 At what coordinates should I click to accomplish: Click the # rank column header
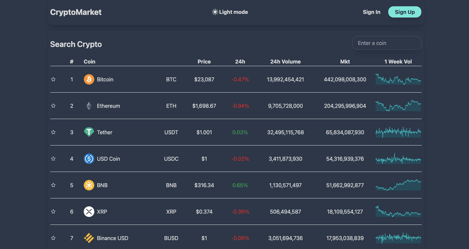(x=71, y=62)
